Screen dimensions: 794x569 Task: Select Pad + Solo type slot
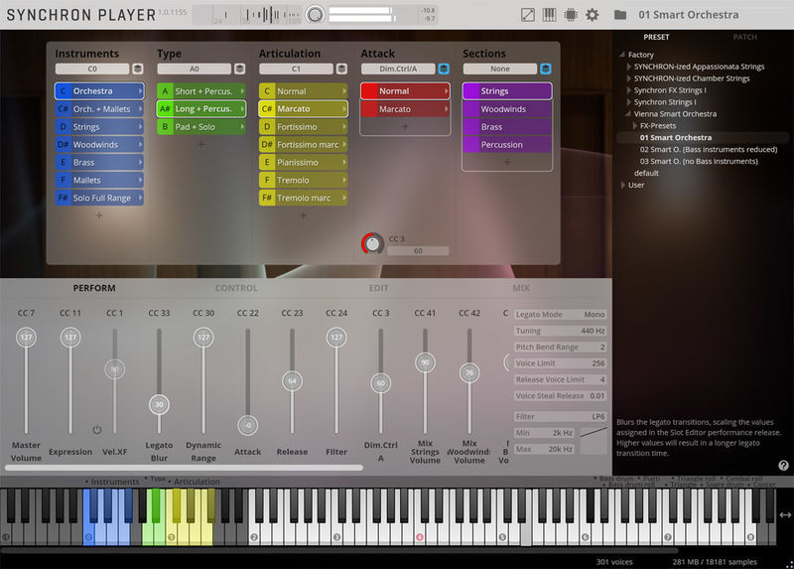201,127
